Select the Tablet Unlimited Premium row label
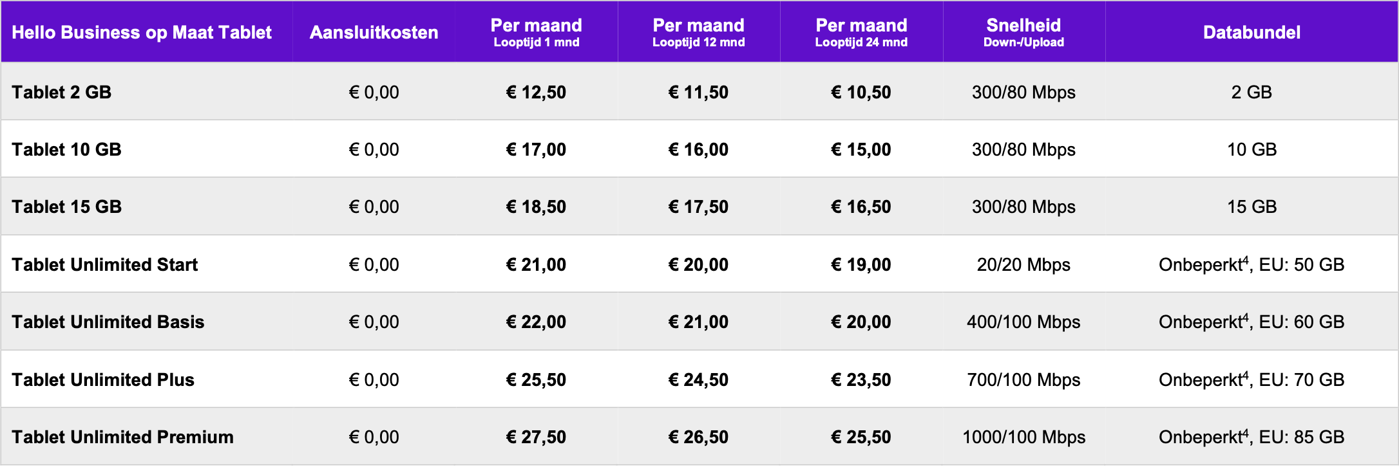The width and height of the screenshot is (1399, 467). point(122,437)
